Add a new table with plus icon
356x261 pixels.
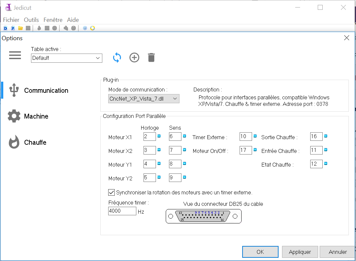coord(134,58)
